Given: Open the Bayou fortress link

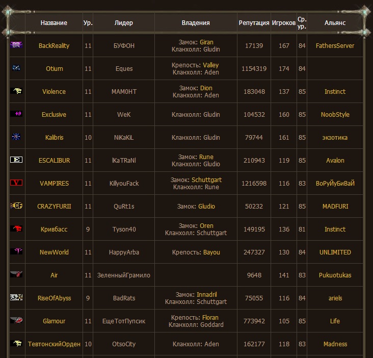Looking at the screenshot, I should pos(211,252).
